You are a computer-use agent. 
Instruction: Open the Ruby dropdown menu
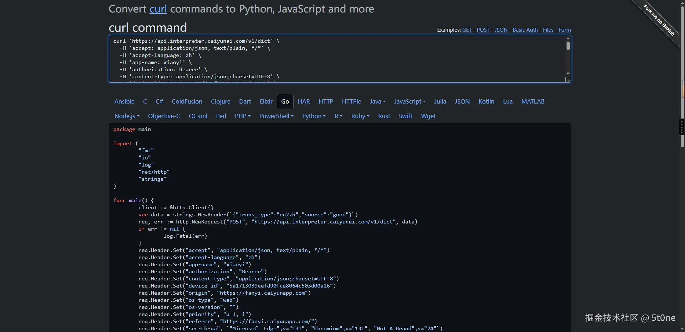[360, 116]
